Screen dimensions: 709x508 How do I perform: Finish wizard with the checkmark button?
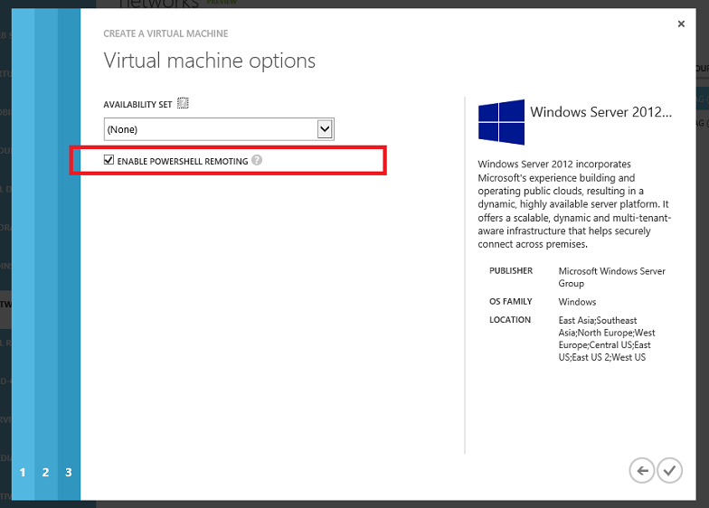point(669,470)
